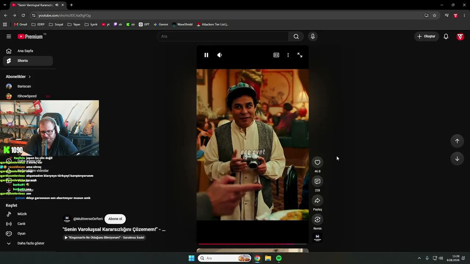
Task: Seek on the Short's red progress bar
Action: pyautogui.click(x=253, y=244)
